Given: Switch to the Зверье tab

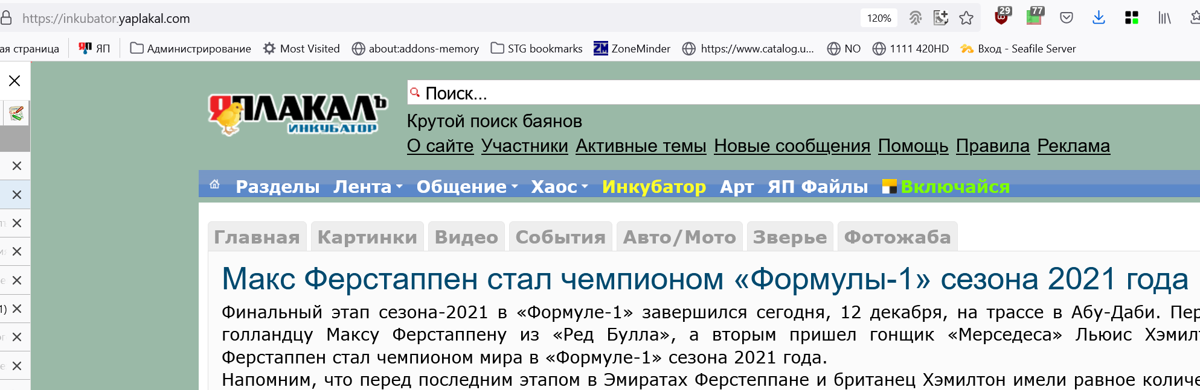Looking at the screenshot, I should coord(790,237).
